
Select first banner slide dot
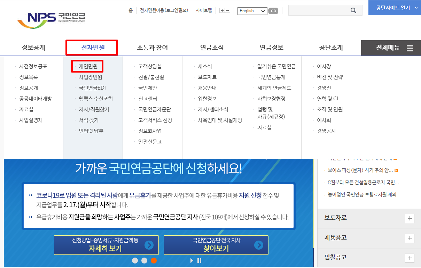[135, 260]
